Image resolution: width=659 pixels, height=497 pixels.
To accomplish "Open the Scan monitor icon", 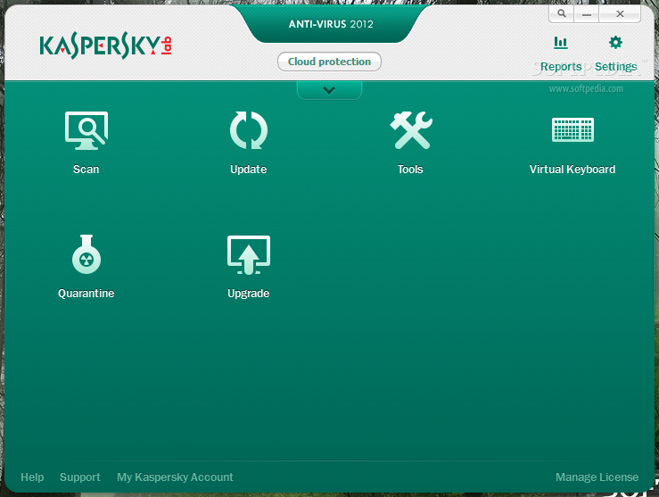I will (x=86, y=130).
